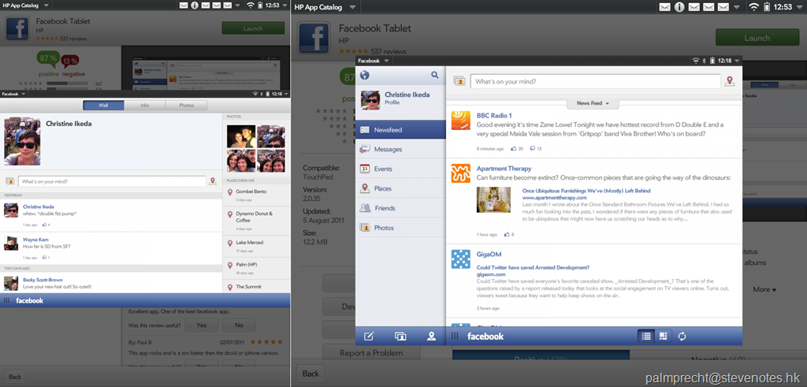Open HP App Catalog menu in right screenshot

pos(325,7)
